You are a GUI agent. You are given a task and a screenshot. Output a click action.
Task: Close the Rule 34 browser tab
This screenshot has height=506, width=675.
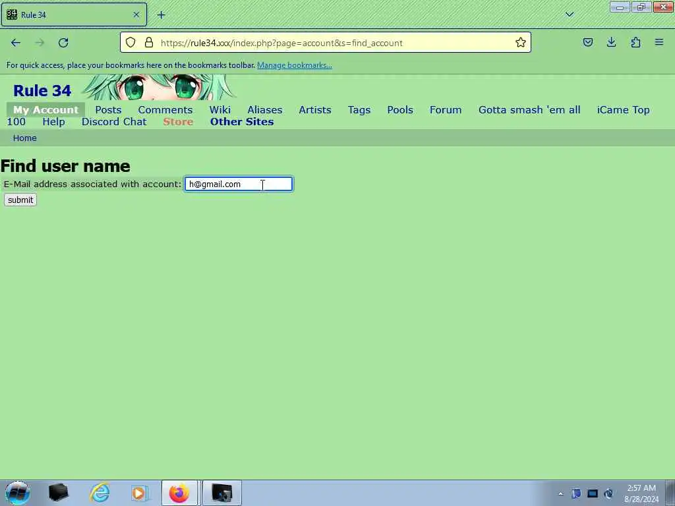click(136, 14)
